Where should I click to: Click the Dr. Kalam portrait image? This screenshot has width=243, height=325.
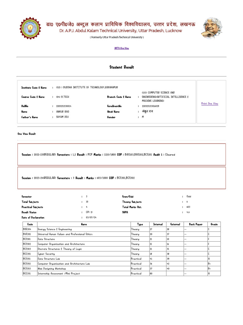(212, 28)
